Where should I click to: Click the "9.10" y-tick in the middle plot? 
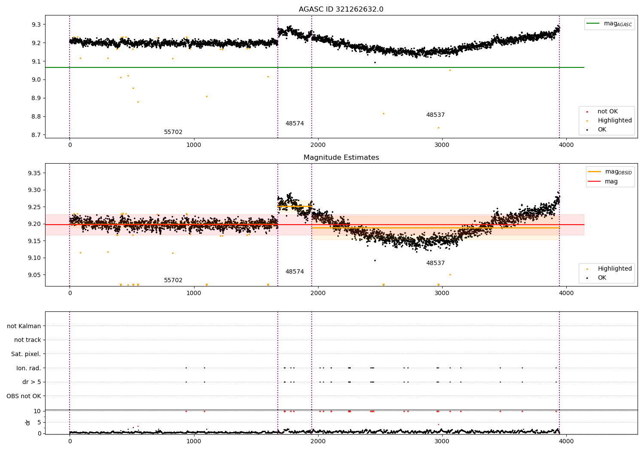click(x=34, y=258)
